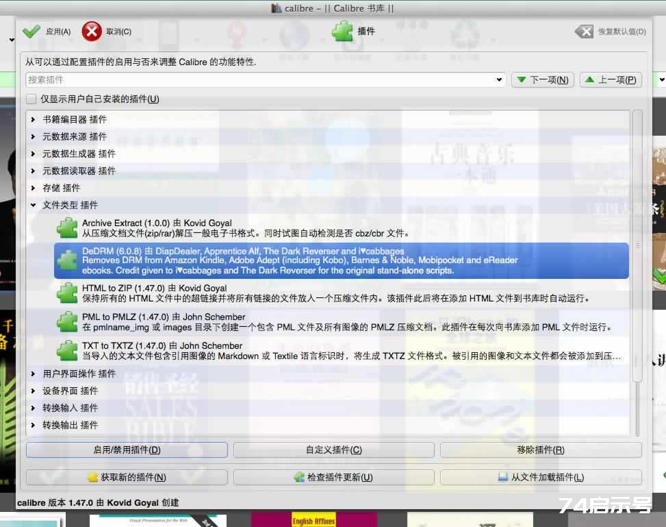Select the TXT to TXTZ (1.47.0) row
Screen dimensions: 666x527
(342, 350)
